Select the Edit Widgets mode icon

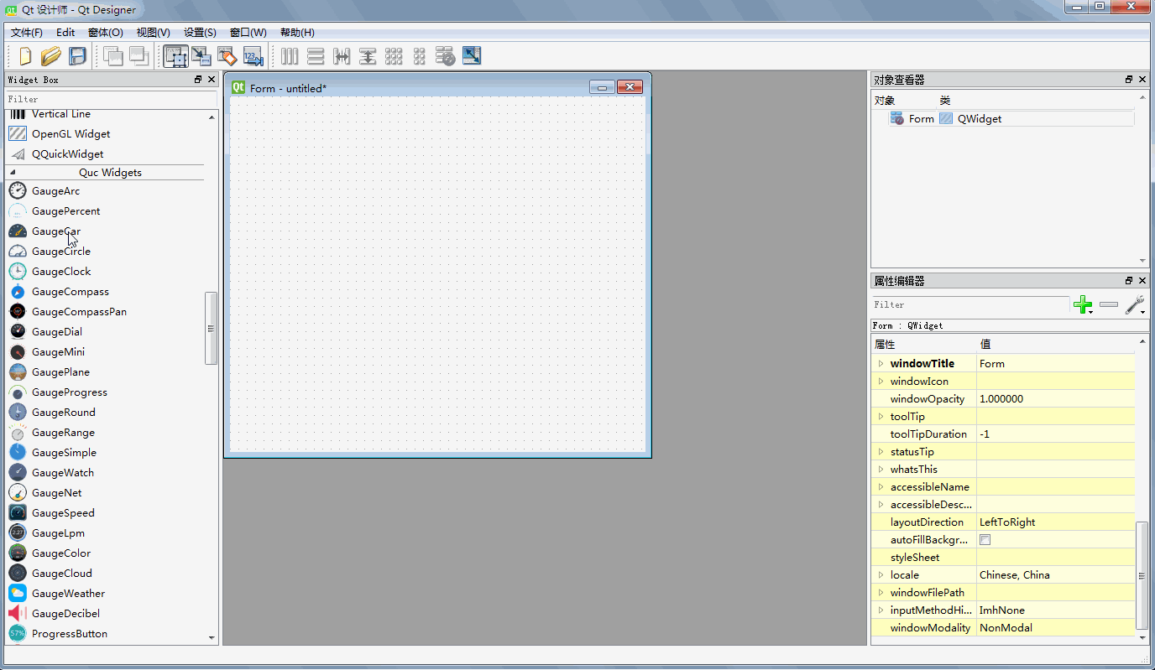[175, 56]
